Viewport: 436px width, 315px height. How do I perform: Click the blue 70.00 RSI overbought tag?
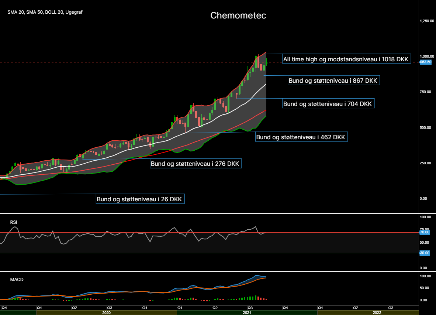425,232
